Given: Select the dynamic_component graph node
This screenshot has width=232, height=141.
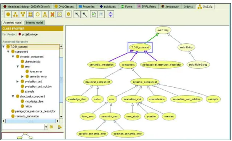Looking at the screenshot, I should [145, 82].
